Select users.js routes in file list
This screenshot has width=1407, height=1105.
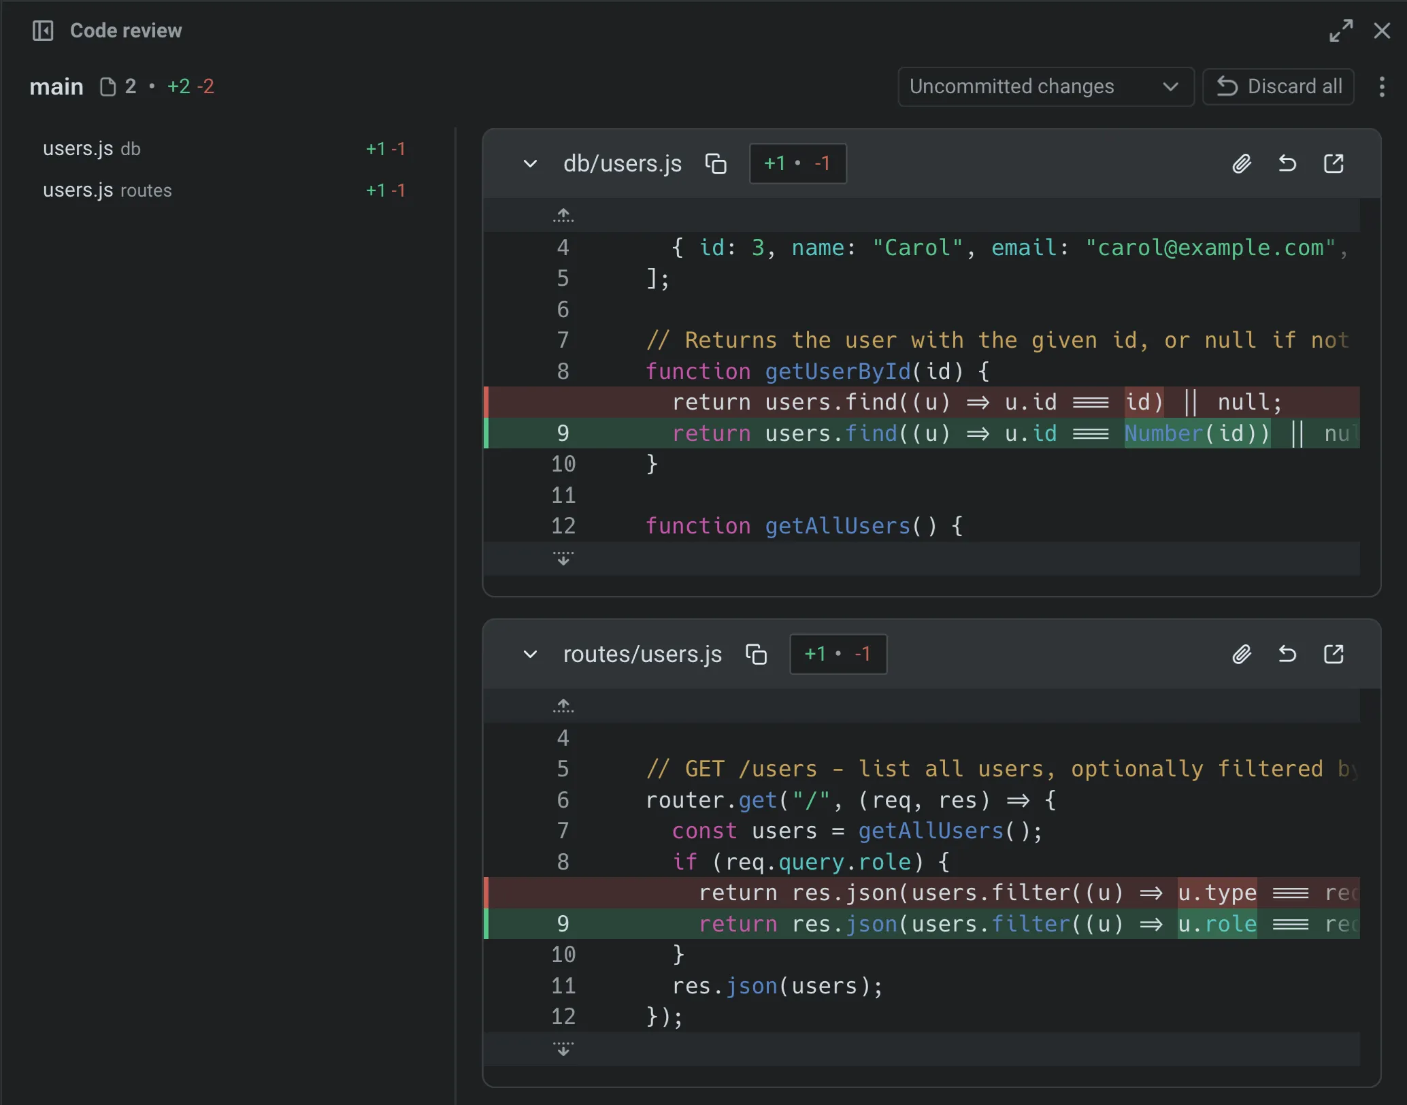(x=224, y=190)
